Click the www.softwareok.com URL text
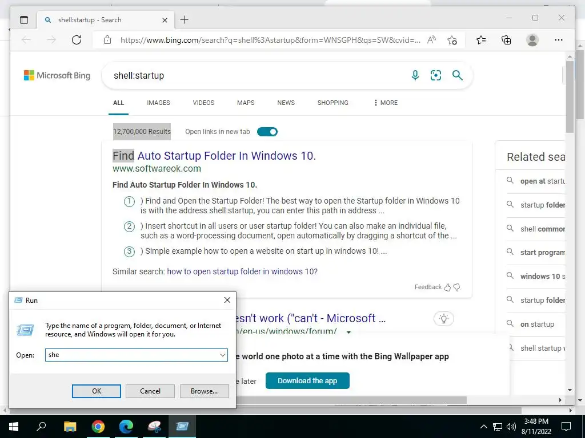 tap(157, 169)
